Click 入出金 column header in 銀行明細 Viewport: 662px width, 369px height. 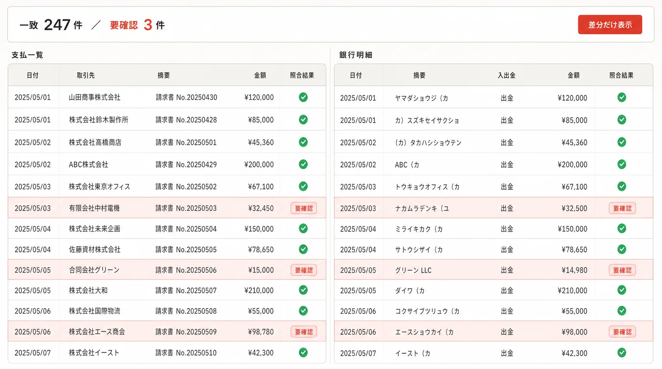pos(506,75)
